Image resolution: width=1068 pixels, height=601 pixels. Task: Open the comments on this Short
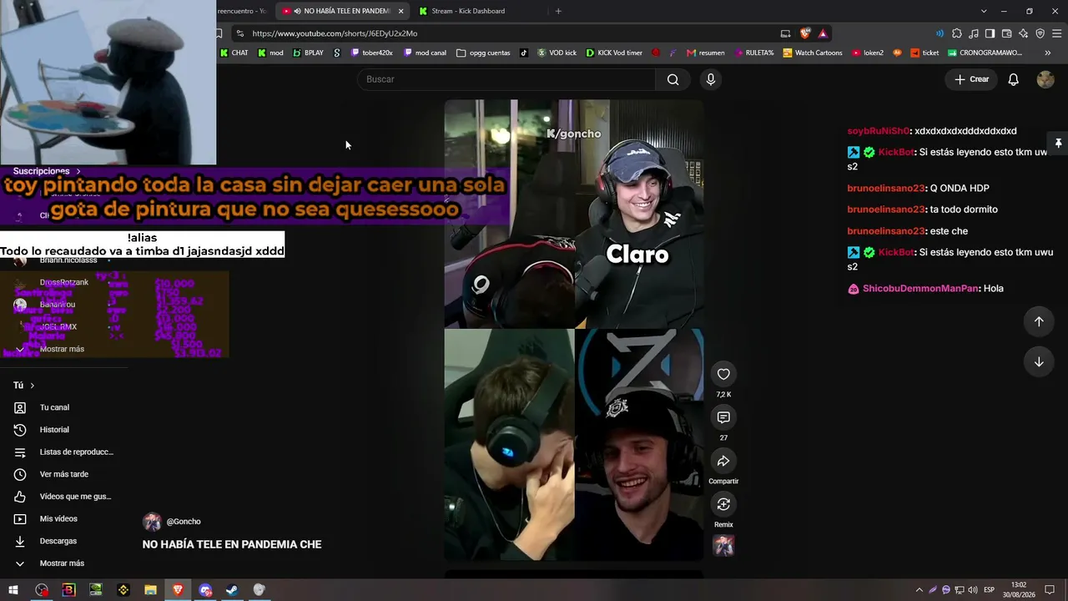(x=723, y=417)
